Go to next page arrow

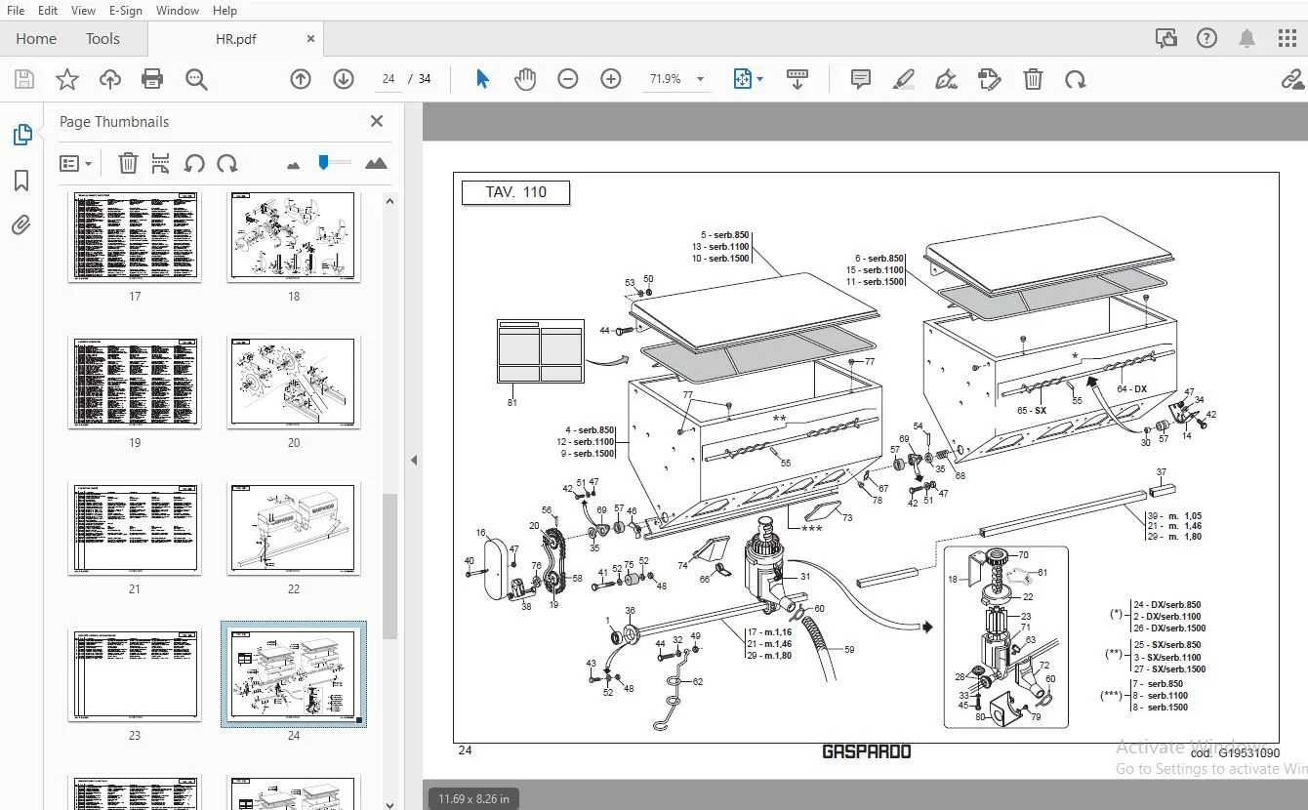(x=344, y=79)
